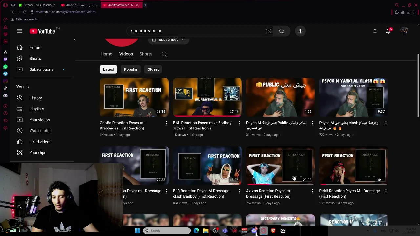The width and height of the screenshot is (420, 236).
Task: Open Telegram in Opera sidebar
Action: point(5,74)
